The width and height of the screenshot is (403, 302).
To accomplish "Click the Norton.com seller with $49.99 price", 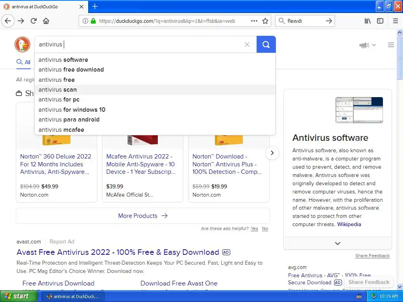I will [34, 195].
